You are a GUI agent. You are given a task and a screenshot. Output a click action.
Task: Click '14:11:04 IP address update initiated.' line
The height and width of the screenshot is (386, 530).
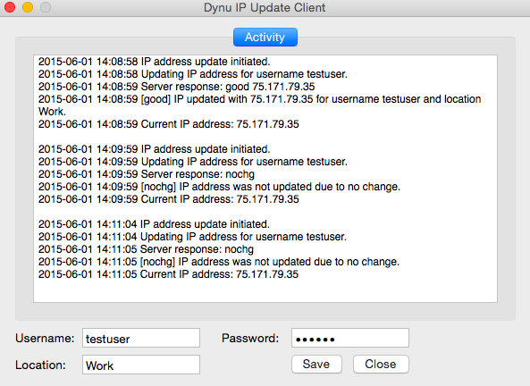click(154, 224)
